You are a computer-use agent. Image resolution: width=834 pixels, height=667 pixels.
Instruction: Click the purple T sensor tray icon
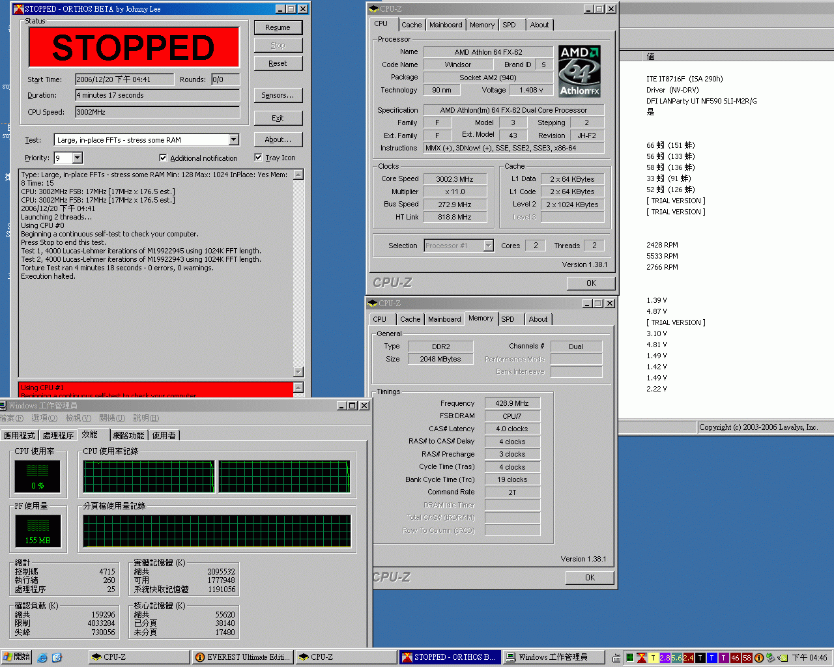pyautogui.click(x=724, y=658)
